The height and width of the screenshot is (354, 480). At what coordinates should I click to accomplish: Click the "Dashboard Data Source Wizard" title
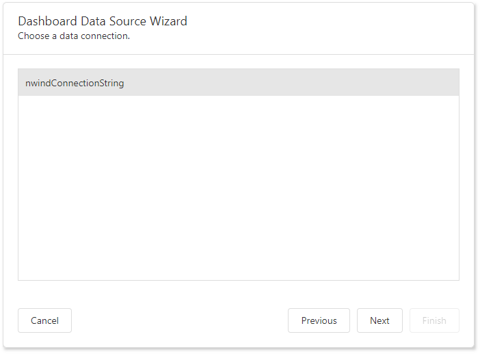pyautogui.click(x=103, y=21)
